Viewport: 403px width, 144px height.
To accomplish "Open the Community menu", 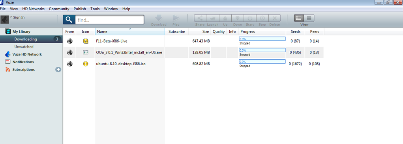I will pos(59,9).
